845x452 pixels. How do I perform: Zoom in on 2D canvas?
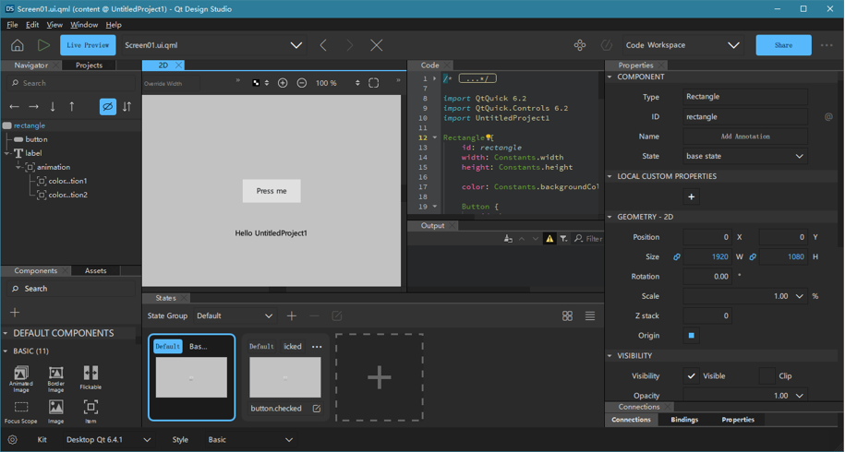283,83
